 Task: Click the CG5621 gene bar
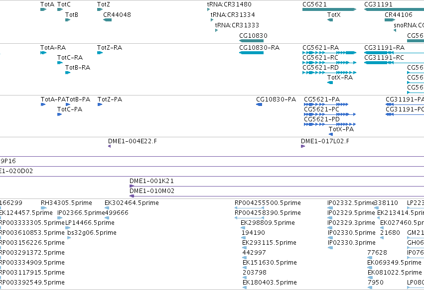coord(329,9)
